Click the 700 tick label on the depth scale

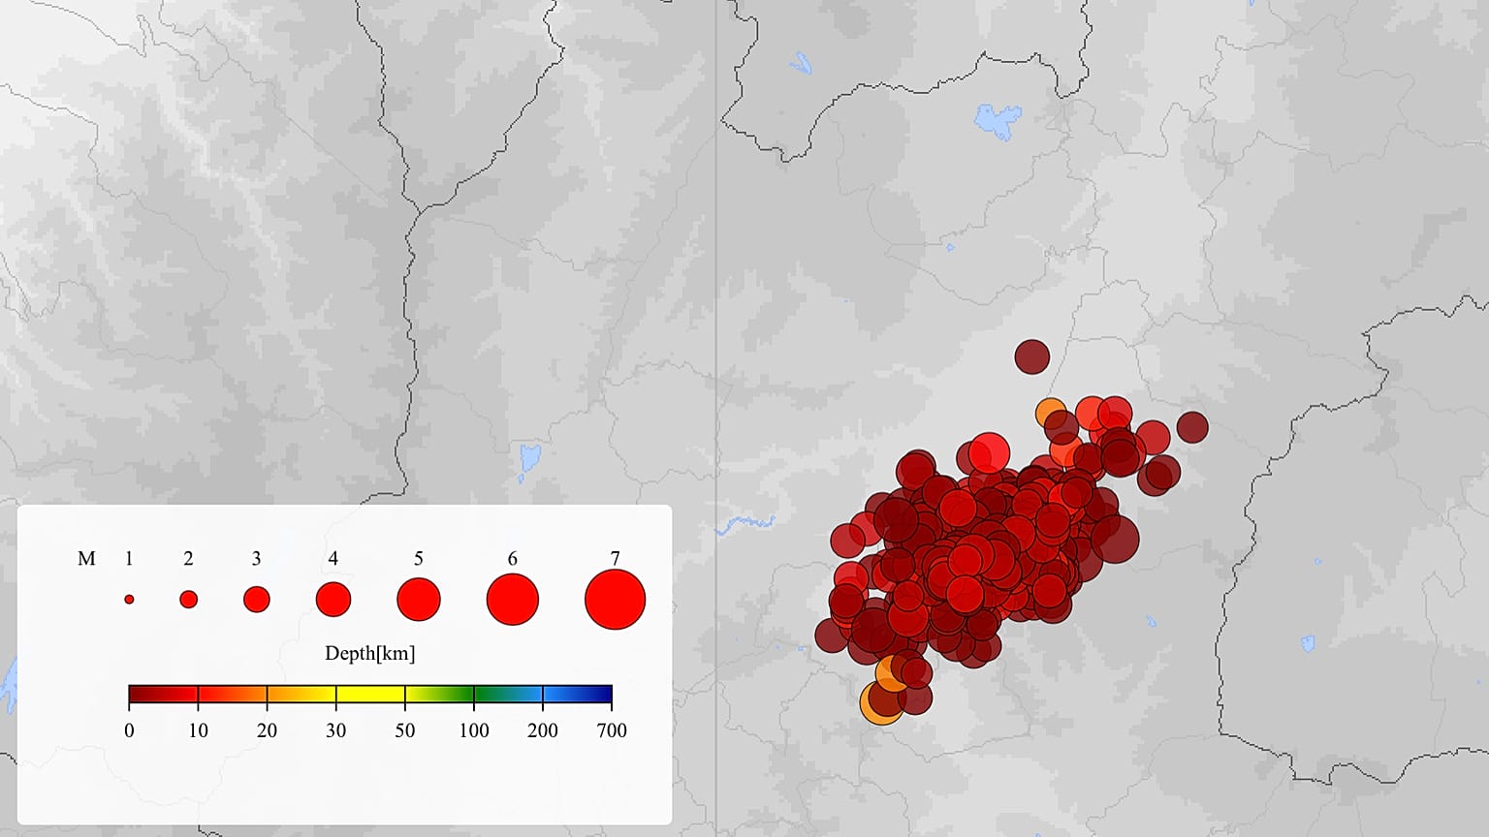(x=612, y=731)
